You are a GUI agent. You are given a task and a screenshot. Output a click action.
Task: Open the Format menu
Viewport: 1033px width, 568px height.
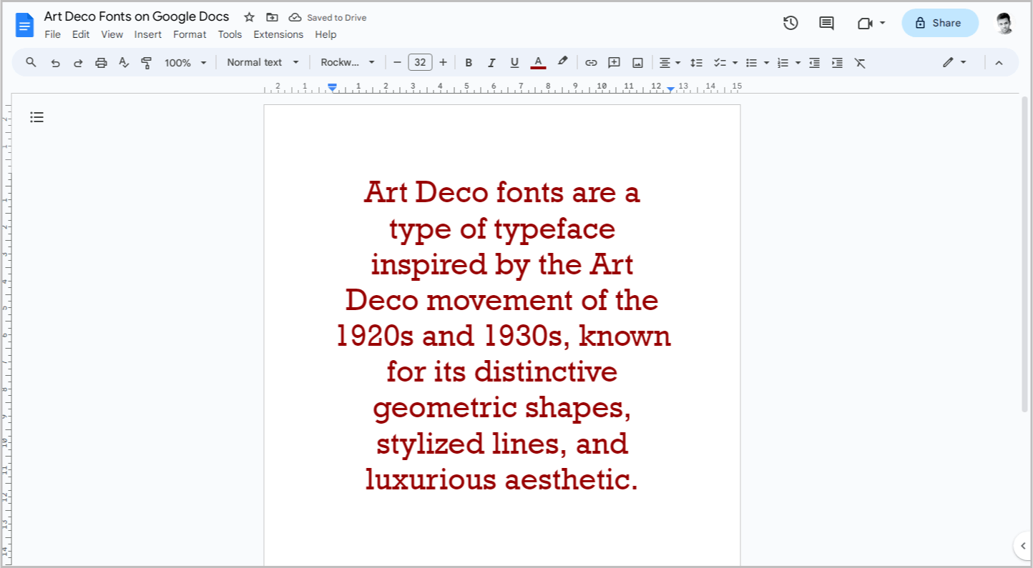[189, 34]
